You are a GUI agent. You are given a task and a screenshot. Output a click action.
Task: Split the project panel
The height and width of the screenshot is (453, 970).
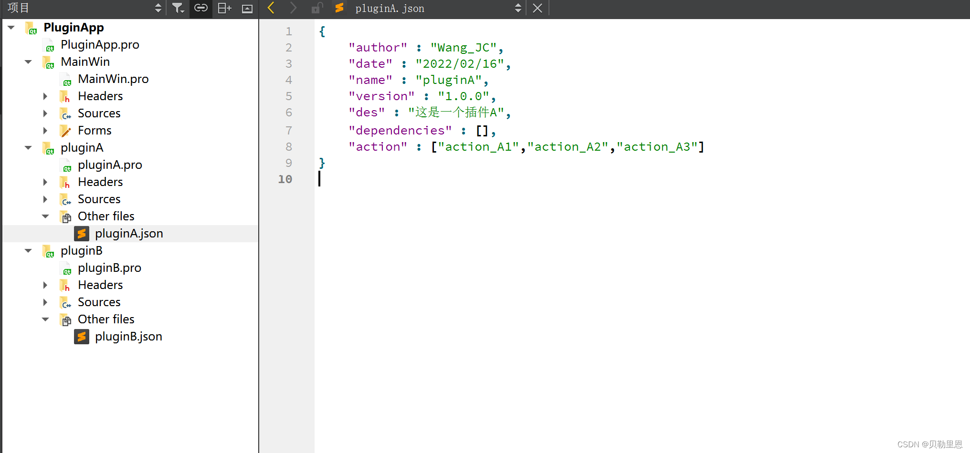(x=224, y=8)
